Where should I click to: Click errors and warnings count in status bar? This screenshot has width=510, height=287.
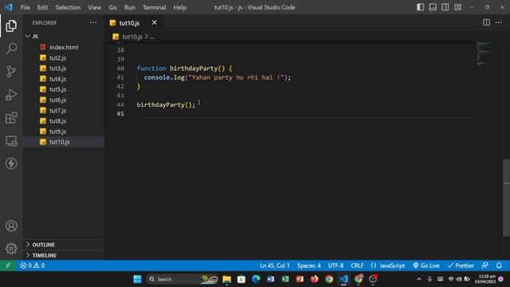(x=33, y=265)
